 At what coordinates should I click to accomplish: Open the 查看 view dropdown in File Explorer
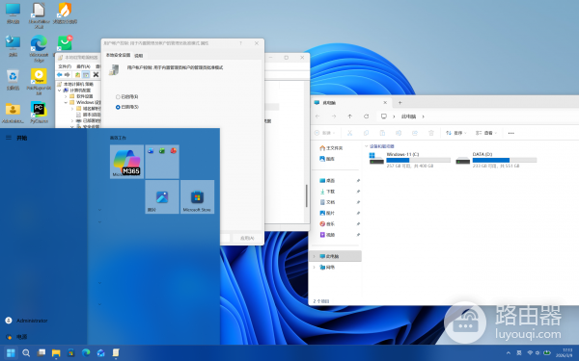tap(486, 133)
